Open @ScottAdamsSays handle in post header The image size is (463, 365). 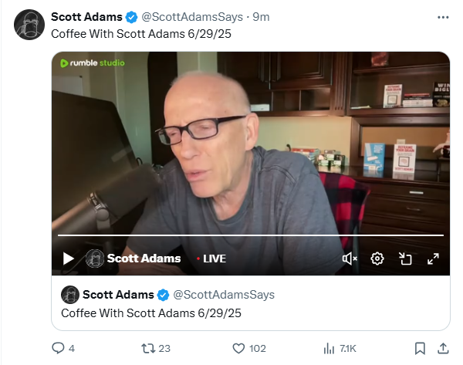(192, 17)
